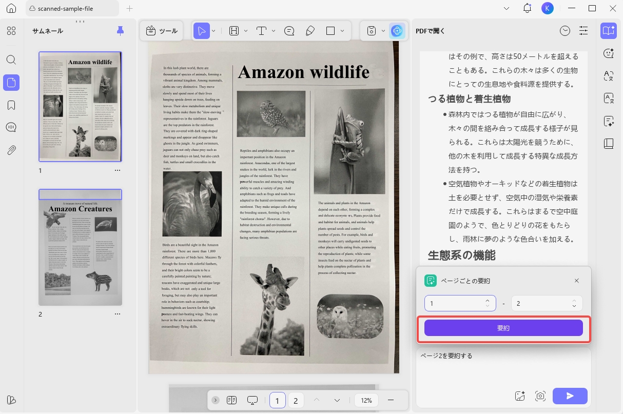Open the AI sparkle note icon
The width and height of the screenshot is (623, 414).
point(609,121)
